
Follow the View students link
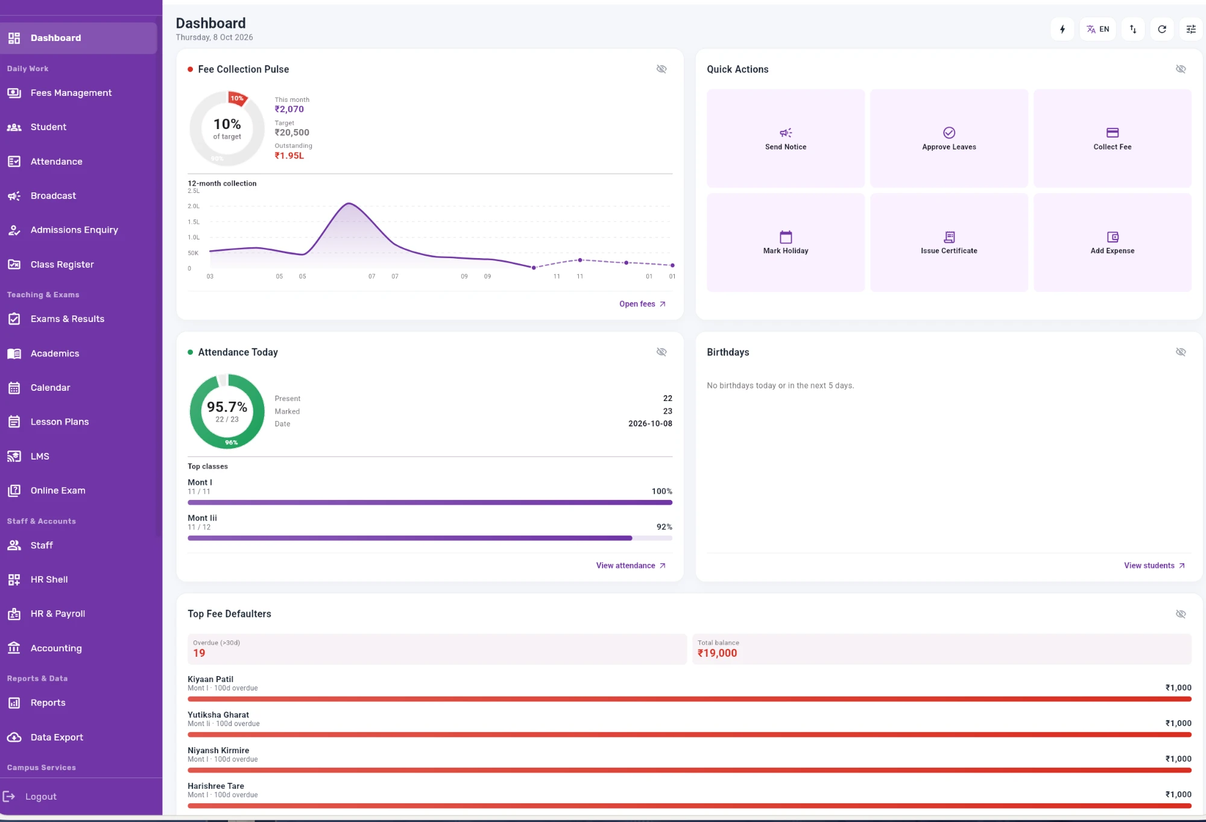[x=1154, y=565]
